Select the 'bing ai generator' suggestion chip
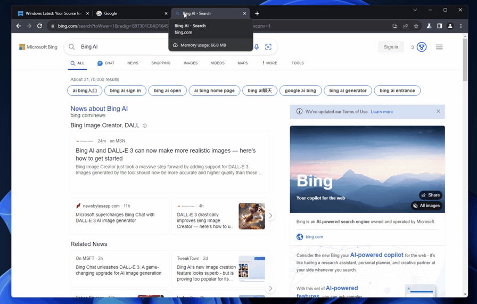Screen dimensions: 477x304 coord(348,91)
